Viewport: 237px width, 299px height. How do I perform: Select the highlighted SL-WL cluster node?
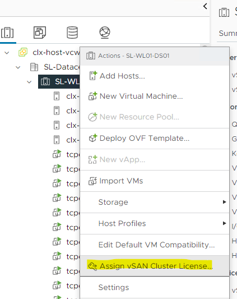59,81
